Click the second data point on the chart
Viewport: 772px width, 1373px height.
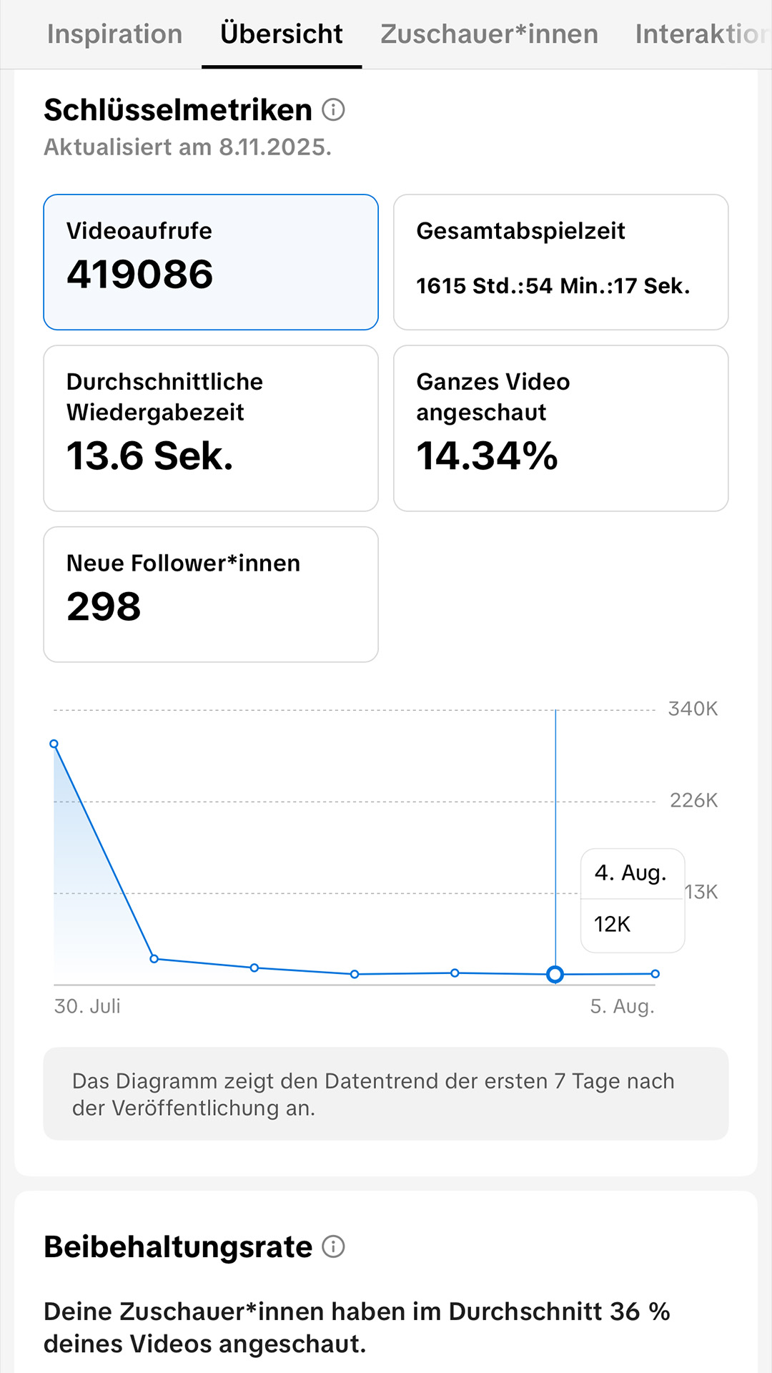(x=154, y=958)
